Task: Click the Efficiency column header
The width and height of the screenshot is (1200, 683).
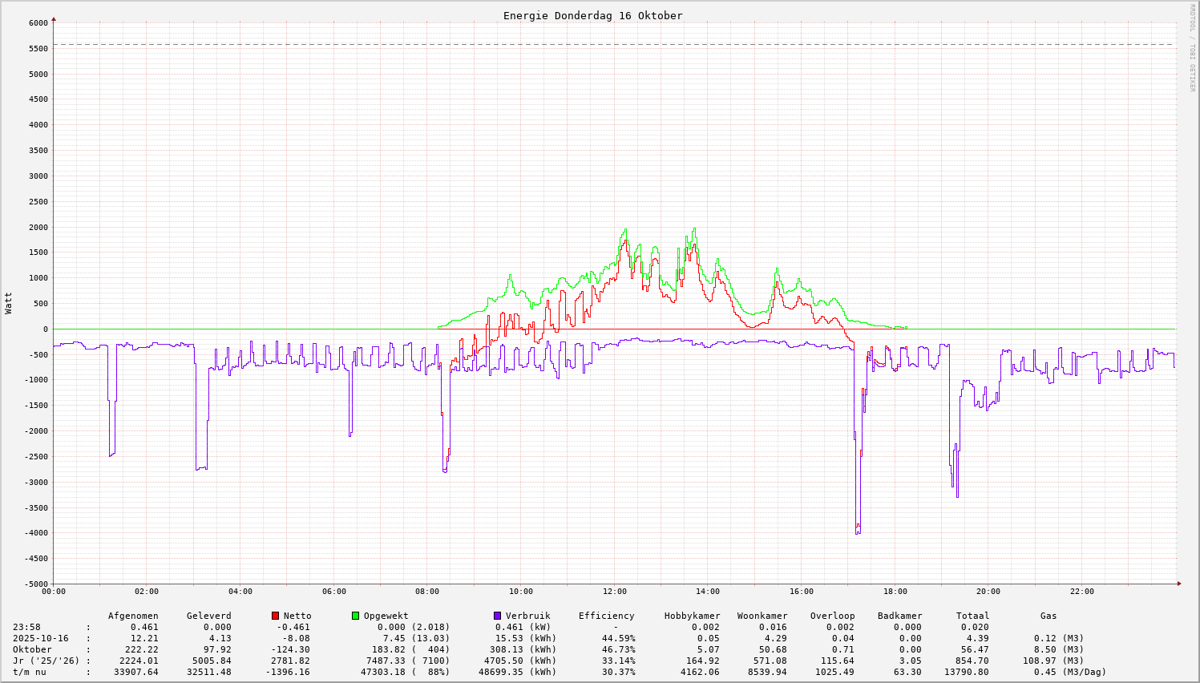Action: coord(606,616)
